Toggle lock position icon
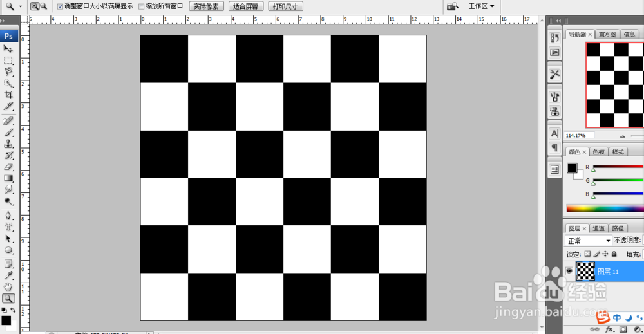Viewport: 644px width, 334px height. (x=605, y=254)
